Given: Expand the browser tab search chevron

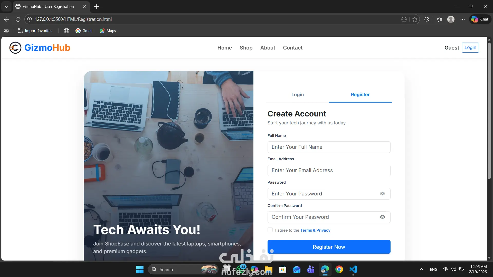Looking at the screenshot, I should coord(6,7).
